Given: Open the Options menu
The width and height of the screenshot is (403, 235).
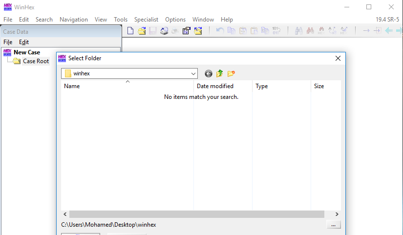Looking at the screenshot, I should (x=175, y=20).
